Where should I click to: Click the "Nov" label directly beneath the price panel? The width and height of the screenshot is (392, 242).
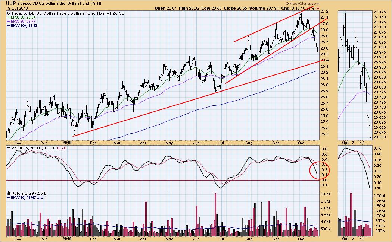point(18,143)
